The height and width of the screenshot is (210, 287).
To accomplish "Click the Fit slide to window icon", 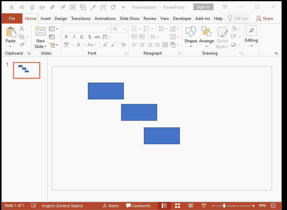I will coord(273,205).
